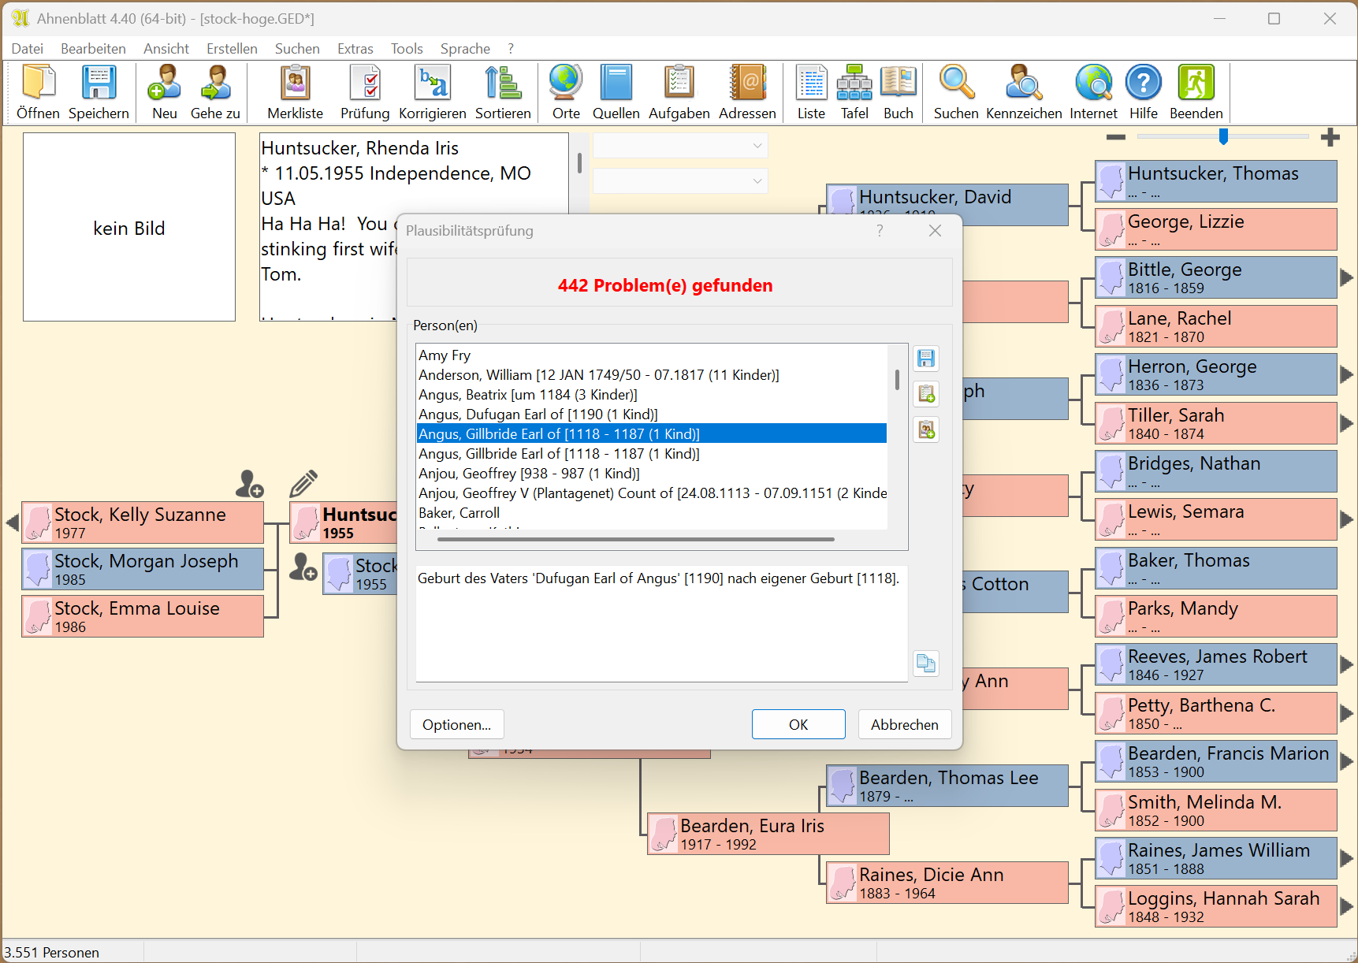Select Anjou, Geoffrey [938 - 987] list entry

[x=529, y=474]
